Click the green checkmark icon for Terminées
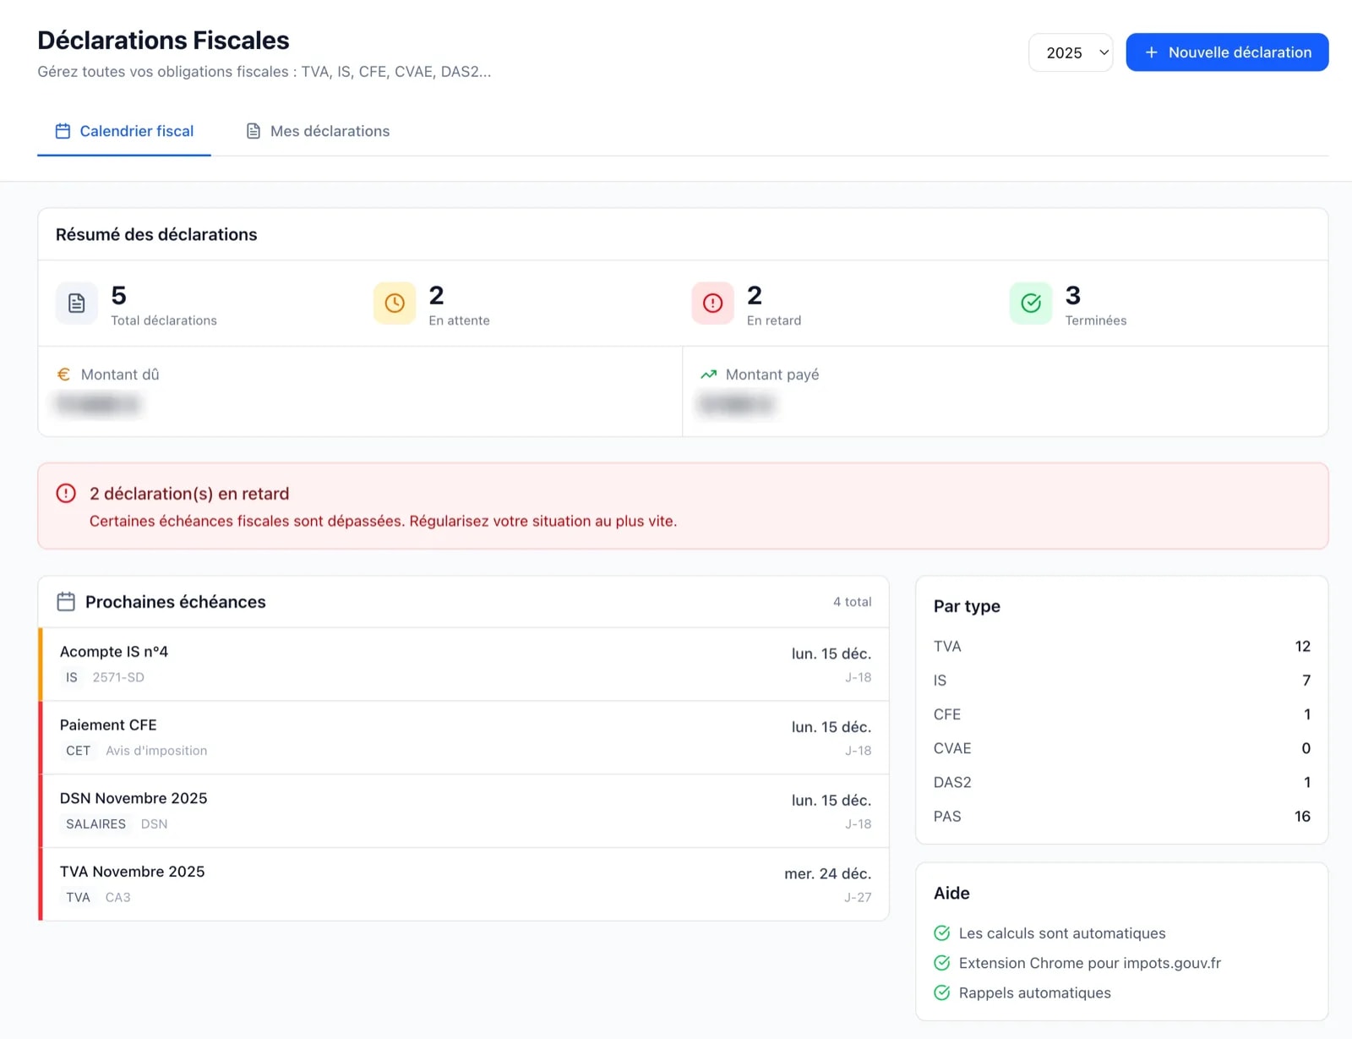Image resolution: width=1352 pixels, height=1039 pixels. (1030, 303)
